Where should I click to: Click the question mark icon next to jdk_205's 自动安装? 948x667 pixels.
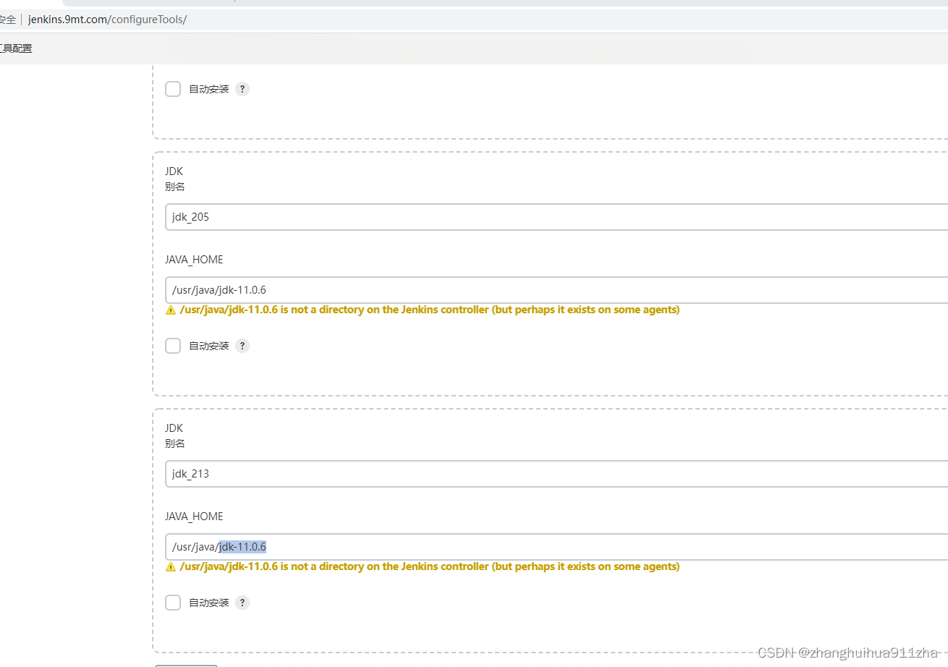point(242,346)
